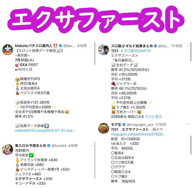Open Makoto パチスロ案内人 profile avatar

click(x=8, y=49)
